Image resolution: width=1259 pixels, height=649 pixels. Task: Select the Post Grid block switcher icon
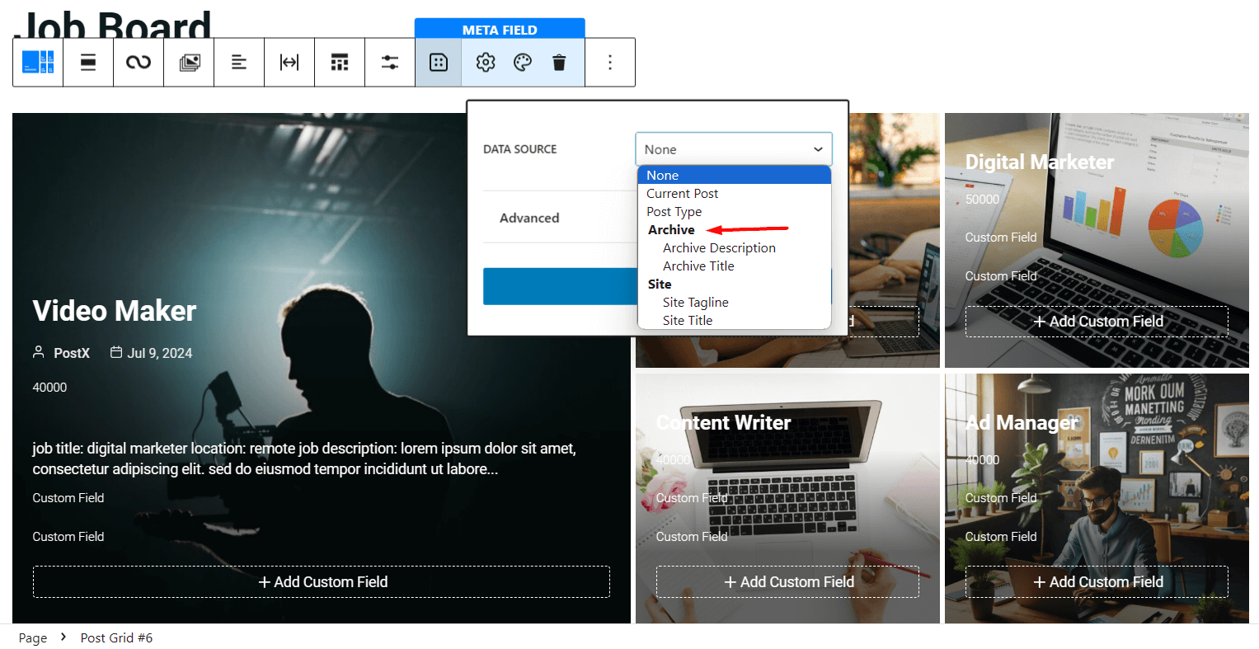(37, 62)
